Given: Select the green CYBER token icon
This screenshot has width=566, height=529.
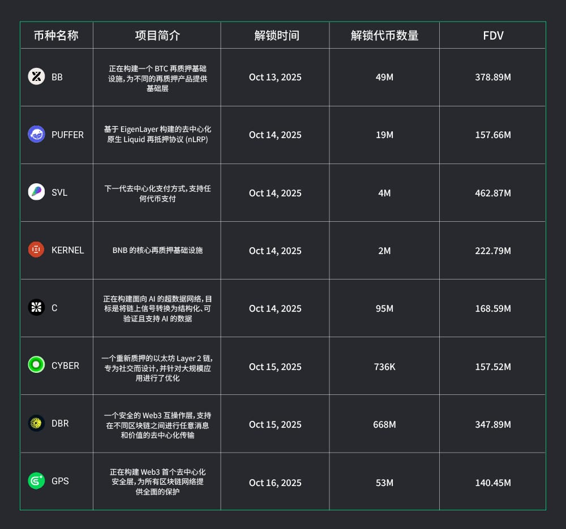Looking at the screenshot, I should [36, 365].
